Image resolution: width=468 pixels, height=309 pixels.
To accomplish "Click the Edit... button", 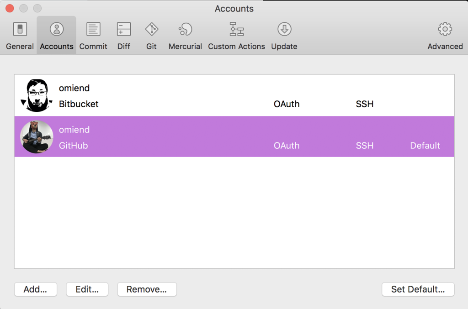I will point(87,289).
